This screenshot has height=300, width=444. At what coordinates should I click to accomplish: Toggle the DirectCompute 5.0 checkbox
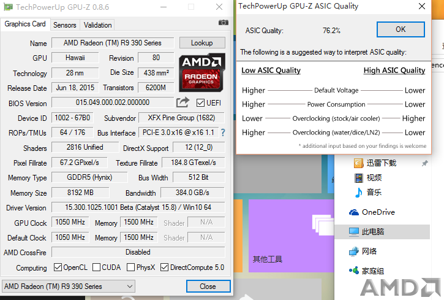(164, 267)
